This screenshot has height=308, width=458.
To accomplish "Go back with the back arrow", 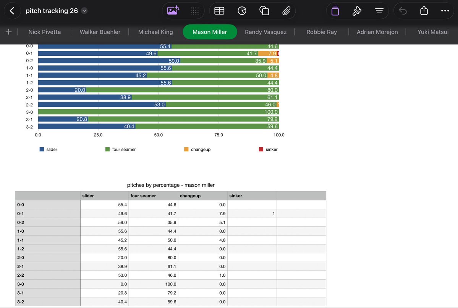I will [x=12, y=11].
